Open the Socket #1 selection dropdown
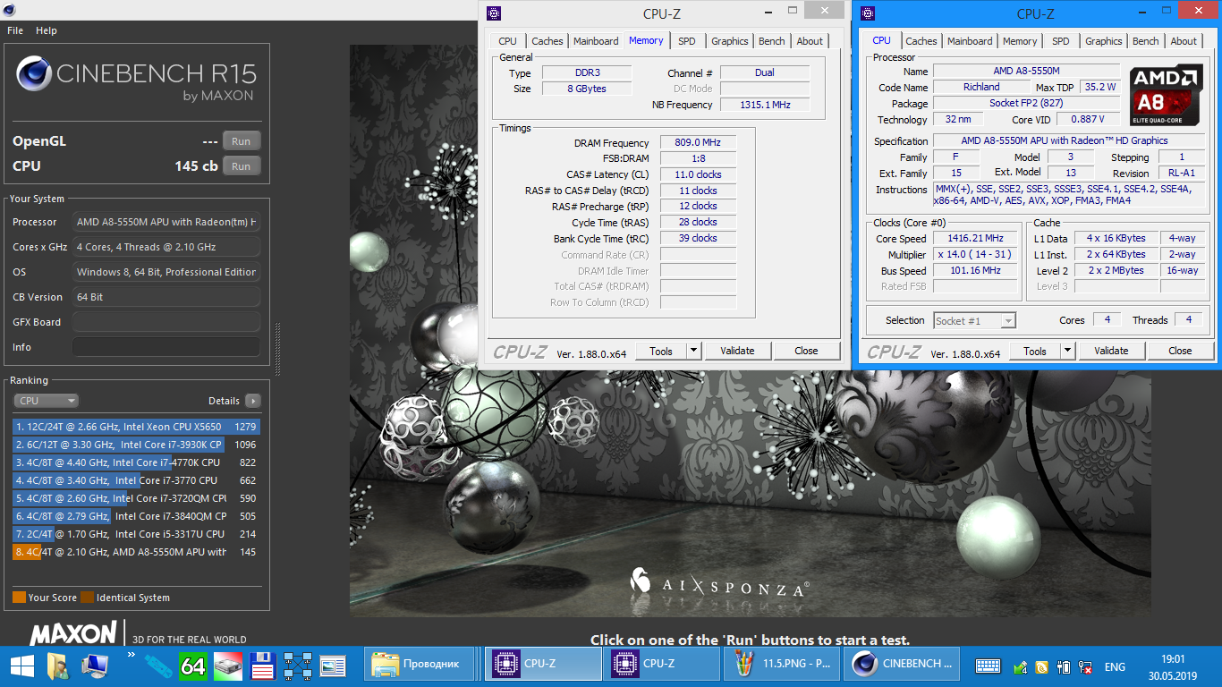The image size is (1222, 687). [x=974, y=320]
